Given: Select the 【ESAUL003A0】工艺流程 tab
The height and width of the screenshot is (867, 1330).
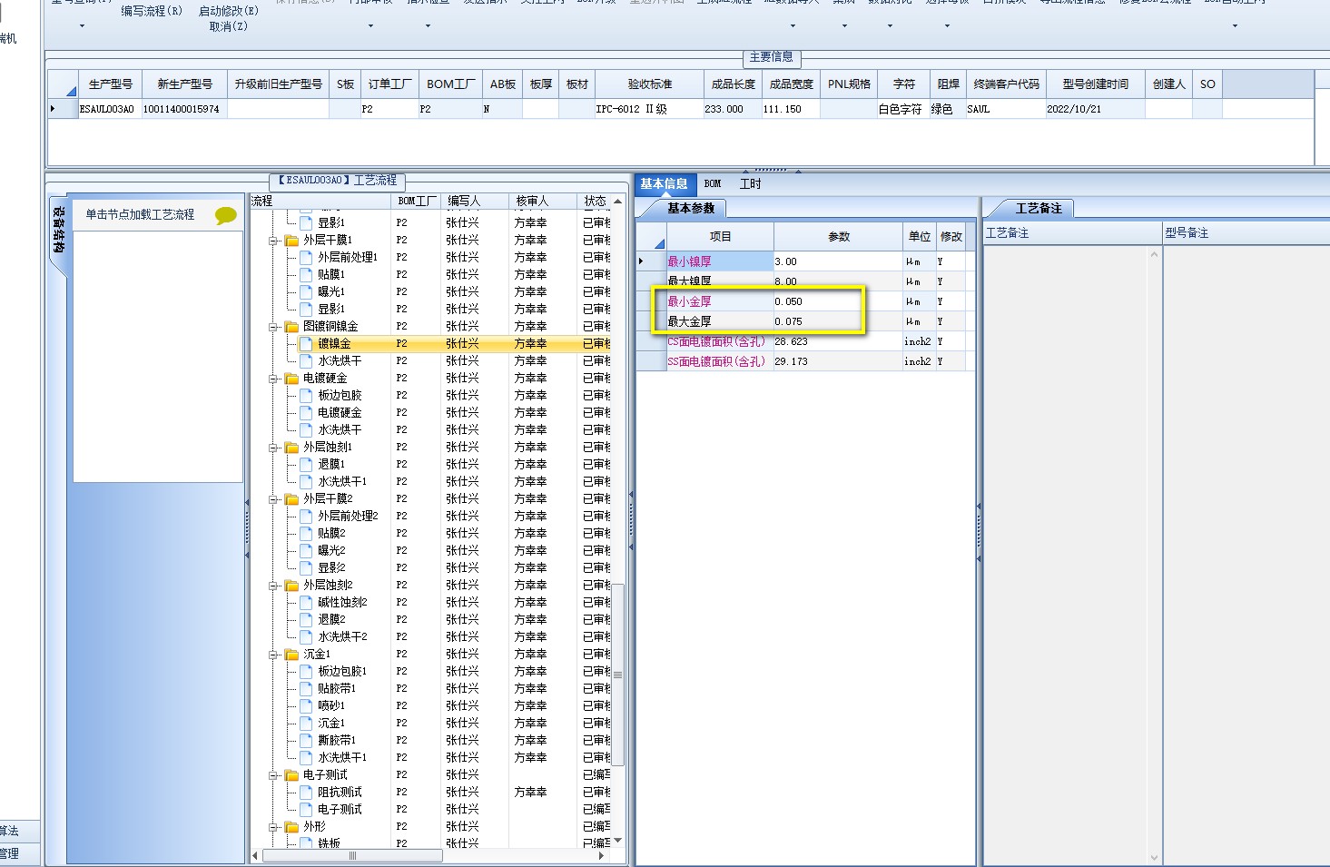Looking at the screenshot, I should coord(338,181).
